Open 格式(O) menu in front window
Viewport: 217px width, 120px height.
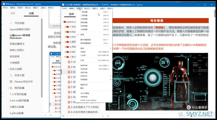pyautogui.click(x=87, y=8)
